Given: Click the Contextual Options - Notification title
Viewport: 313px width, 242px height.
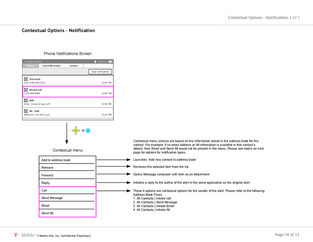Looking at the screenshot, I should click(58, 30).
